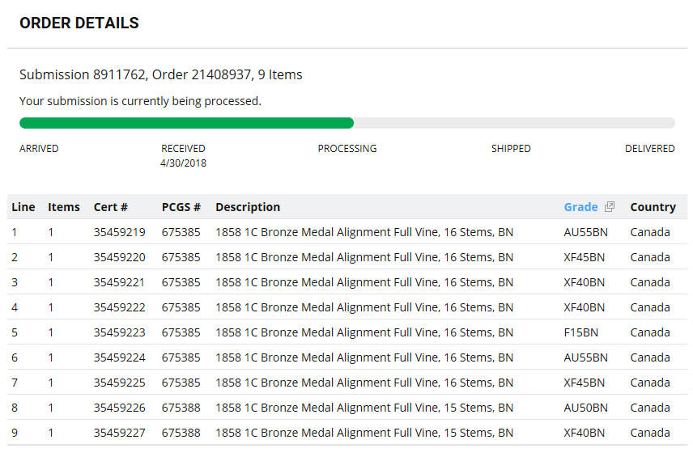Image resolution: width=693 pixels, height=461 pixels.
Task: Click the DELIVERED stage label
Action: pyautogui.click(x=649, y=149)
